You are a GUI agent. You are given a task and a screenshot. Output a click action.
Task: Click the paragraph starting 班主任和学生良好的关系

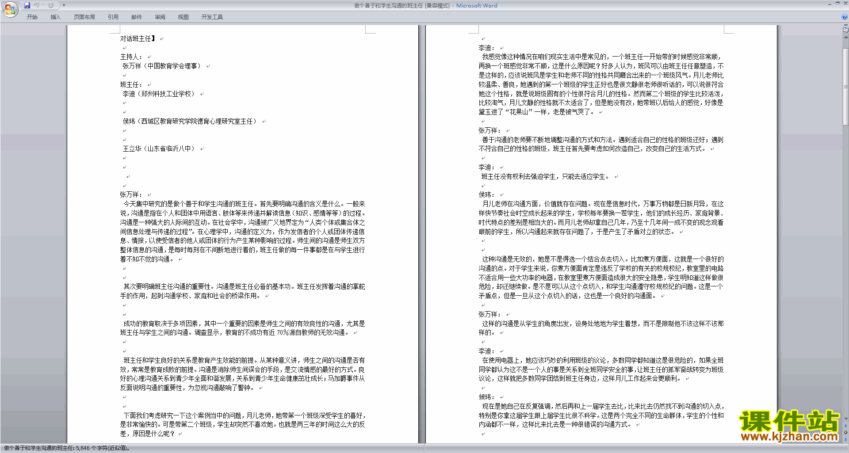242,374
